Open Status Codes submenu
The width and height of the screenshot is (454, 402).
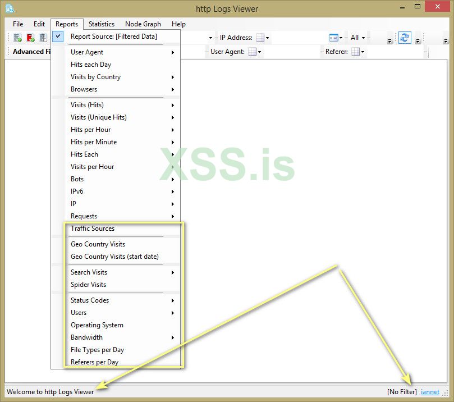(116, 300)
